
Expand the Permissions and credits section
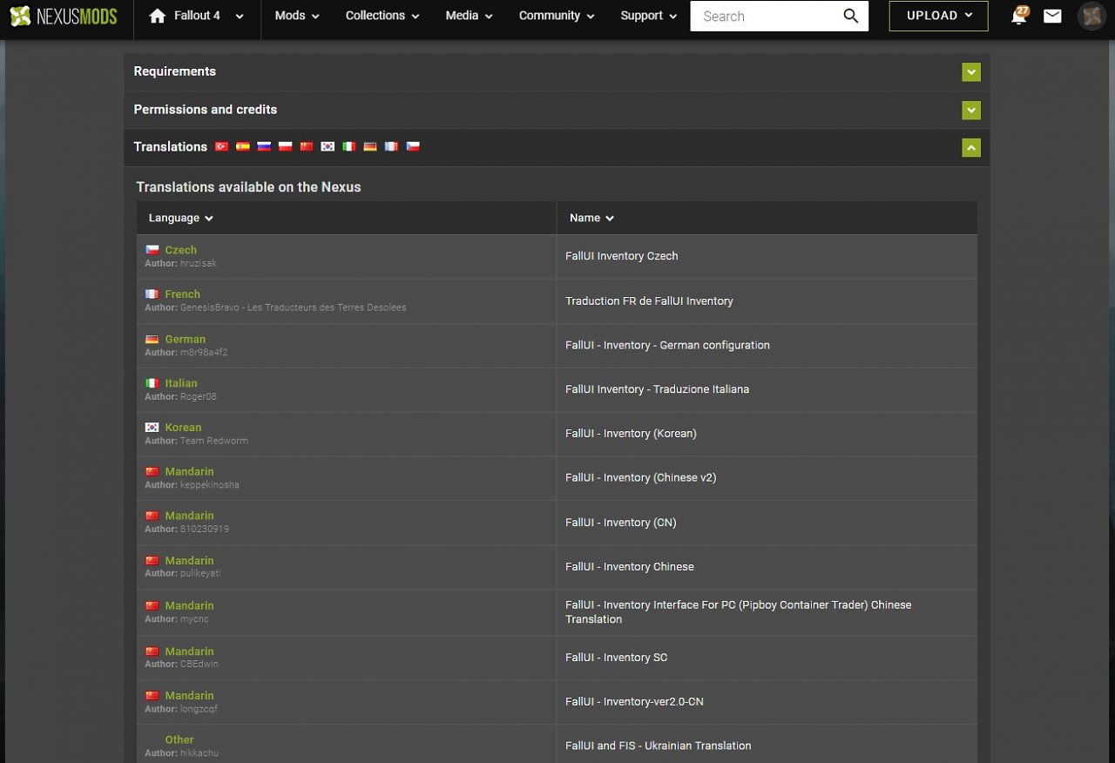971,111
